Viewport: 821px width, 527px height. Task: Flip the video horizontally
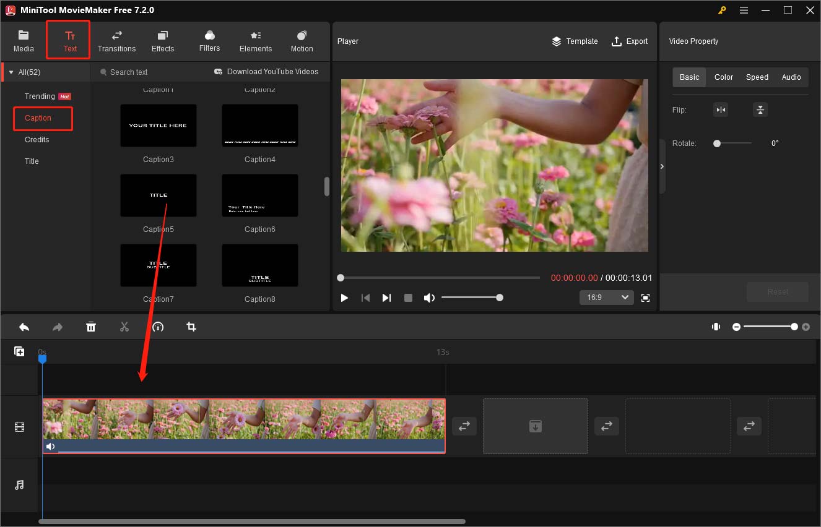tap(721, 110)
